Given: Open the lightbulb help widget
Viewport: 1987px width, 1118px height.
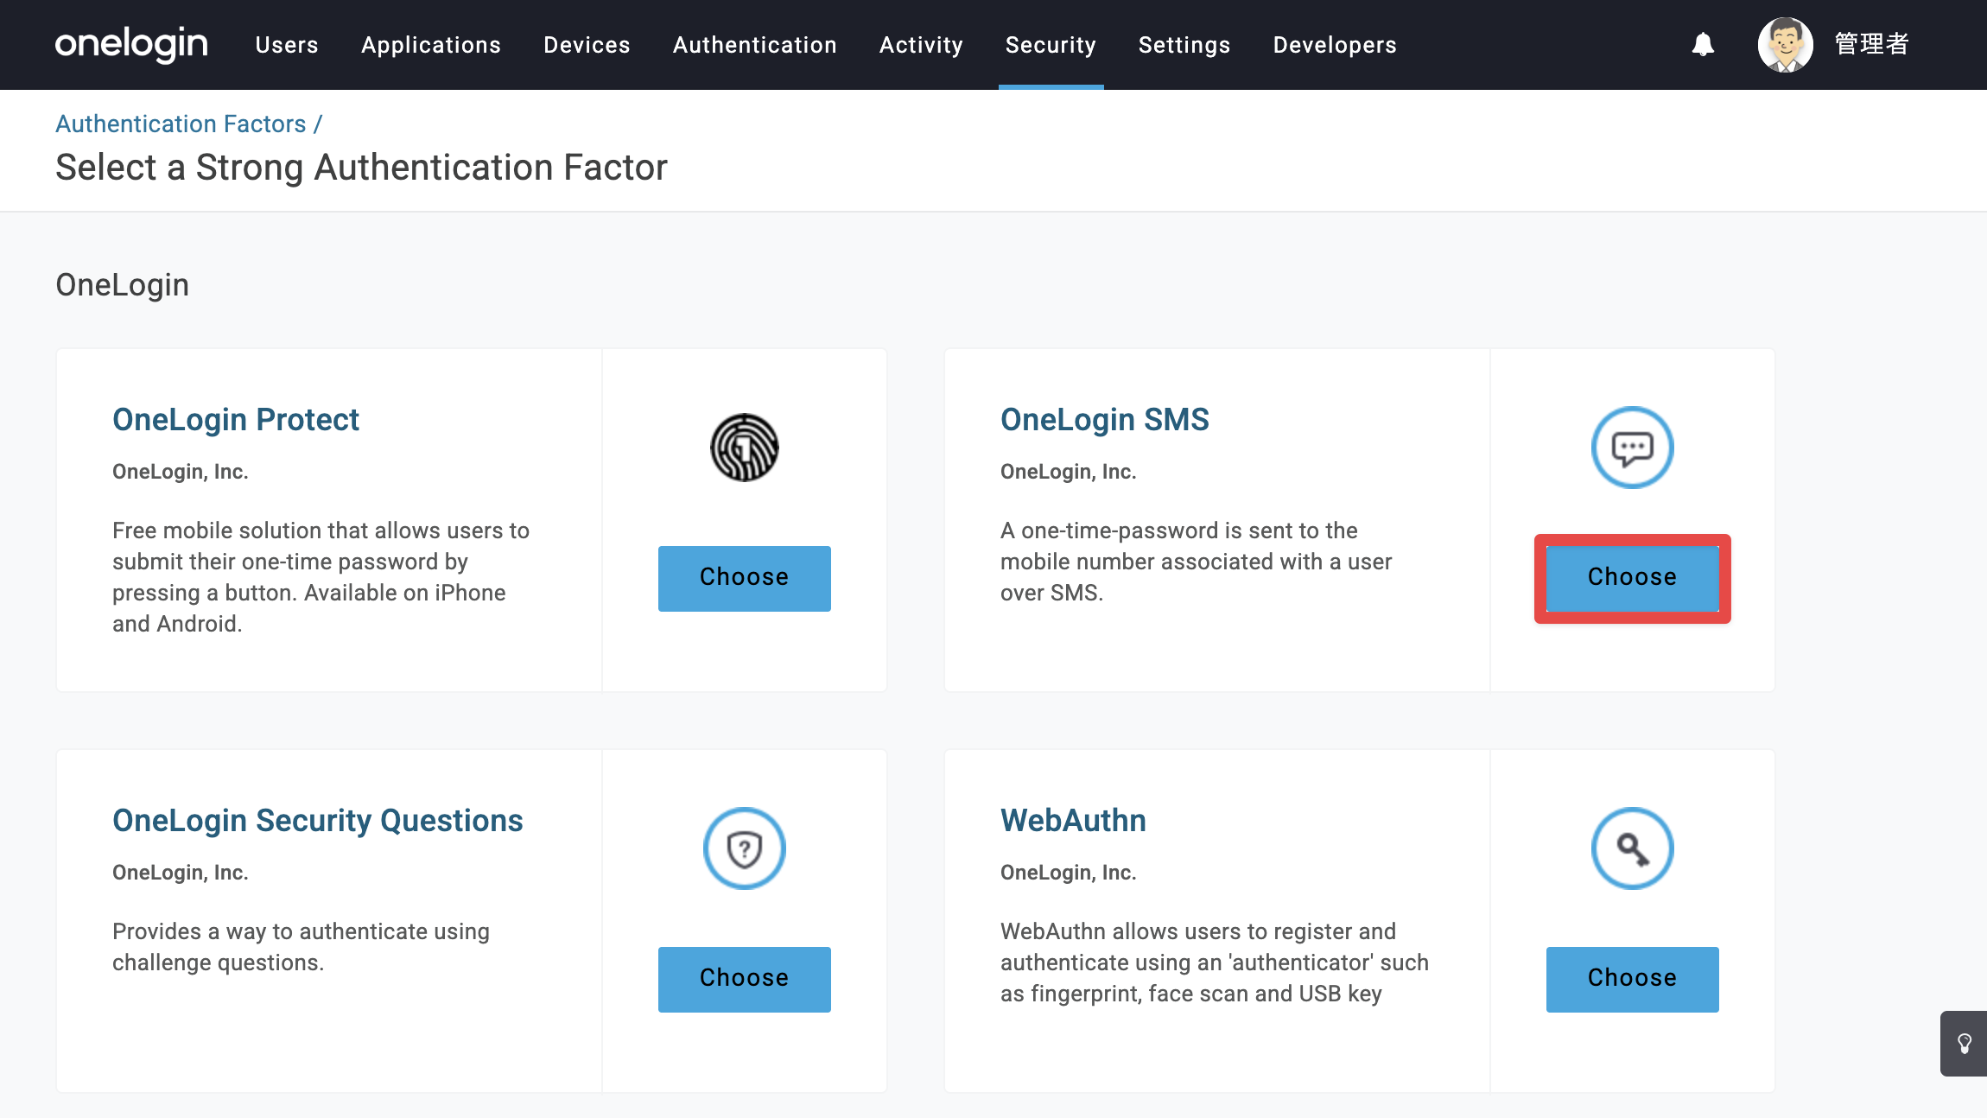Looking at the screenshot, I should [1965, 1044].
